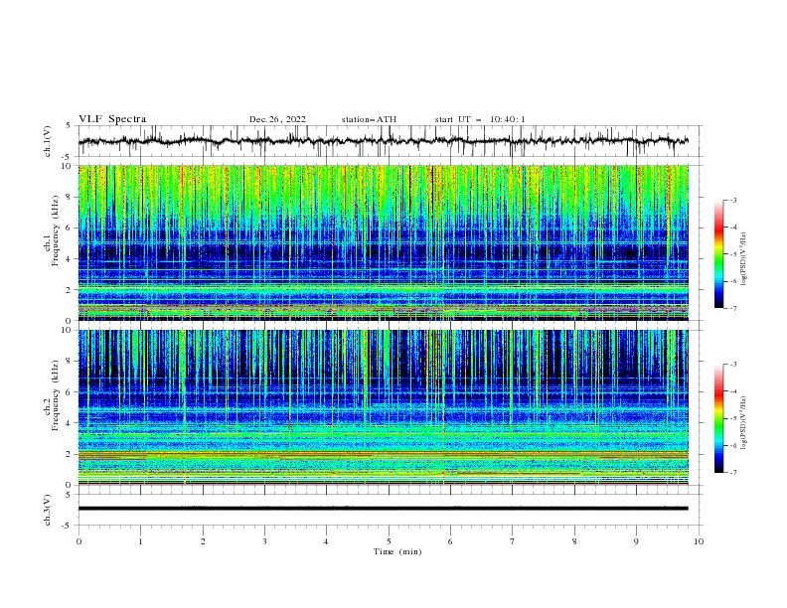787x608 pixels.
Task: Click the "9" tick label on the Time axis
Action: pyautogui.click(x=636, y=541)
